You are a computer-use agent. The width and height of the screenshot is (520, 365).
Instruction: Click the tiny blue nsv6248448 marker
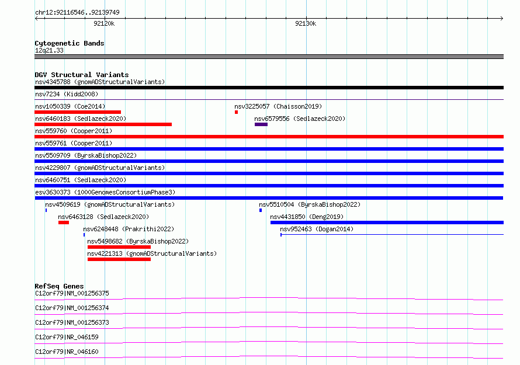coord(84,235)
